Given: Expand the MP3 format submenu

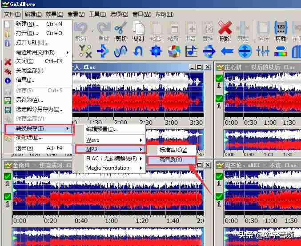Looking at the screenshot, I should (110, 149).
